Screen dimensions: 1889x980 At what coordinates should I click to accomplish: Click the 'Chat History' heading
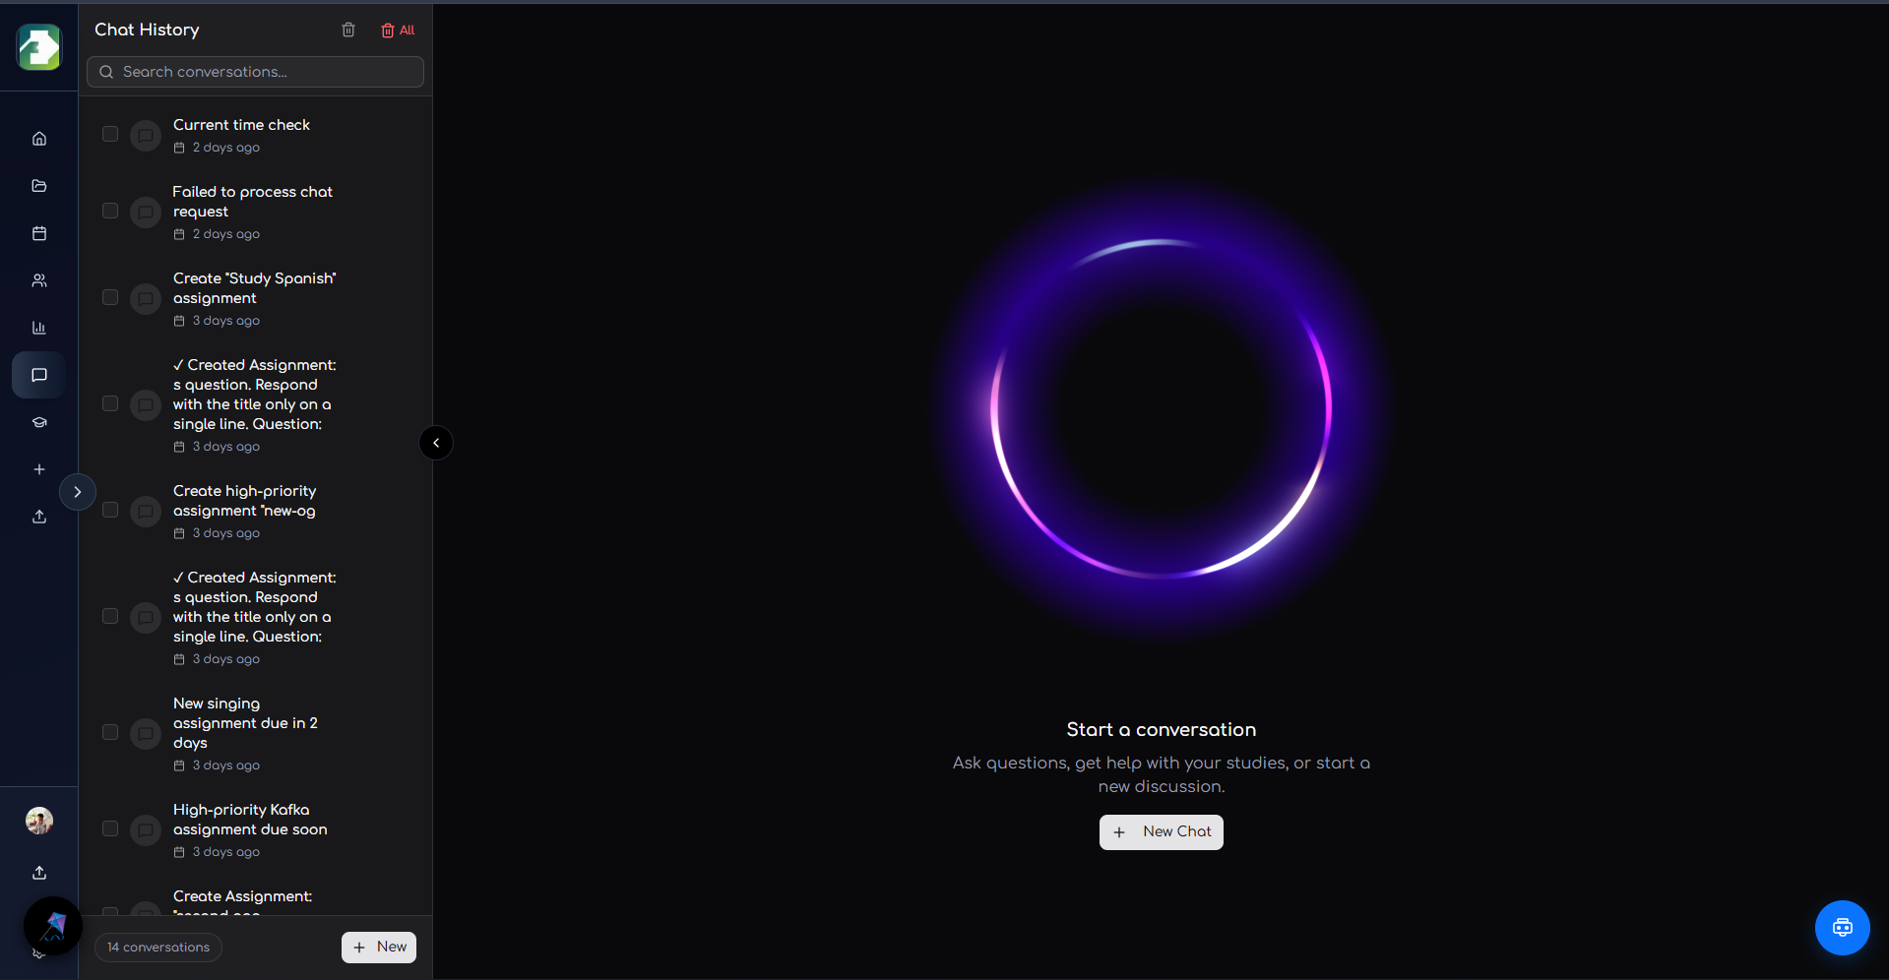[147, 30]
